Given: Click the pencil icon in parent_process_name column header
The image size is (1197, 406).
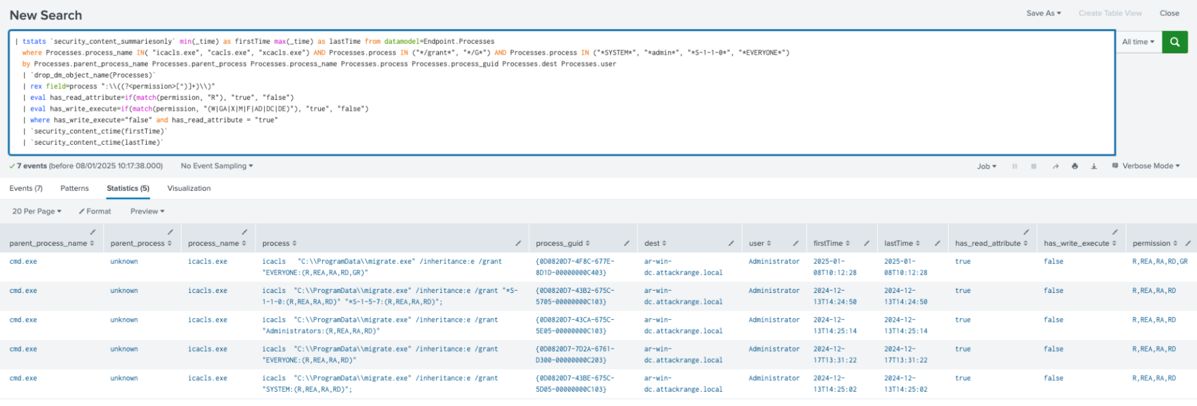Looking at the screenshot, I should [93, 232].
